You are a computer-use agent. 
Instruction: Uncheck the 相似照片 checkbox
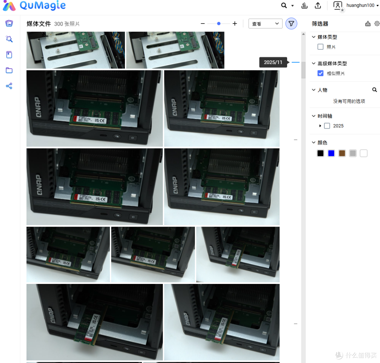point(321,73)
